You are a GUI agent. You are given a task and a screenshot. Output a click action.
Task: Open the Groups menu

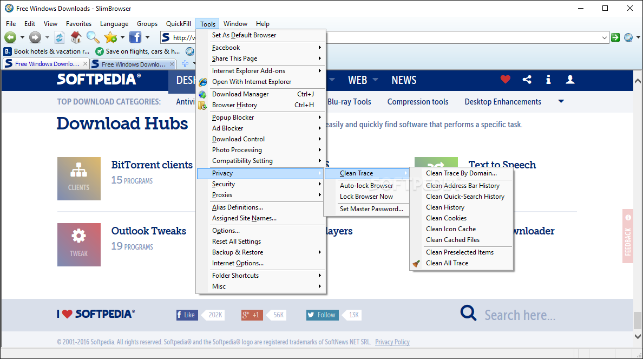(x=147, y=24)
